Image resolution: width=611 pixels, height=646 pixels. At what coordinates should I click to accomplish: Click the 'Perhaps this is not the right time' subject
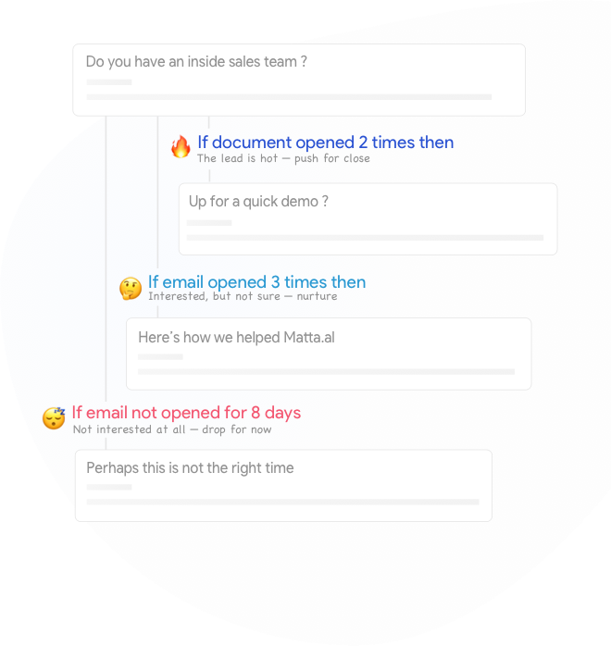[x=190, y=468]
